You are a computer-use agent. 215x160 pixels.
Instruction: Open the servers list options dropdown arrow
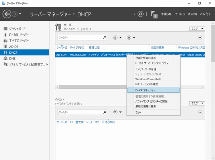(120, 38)
